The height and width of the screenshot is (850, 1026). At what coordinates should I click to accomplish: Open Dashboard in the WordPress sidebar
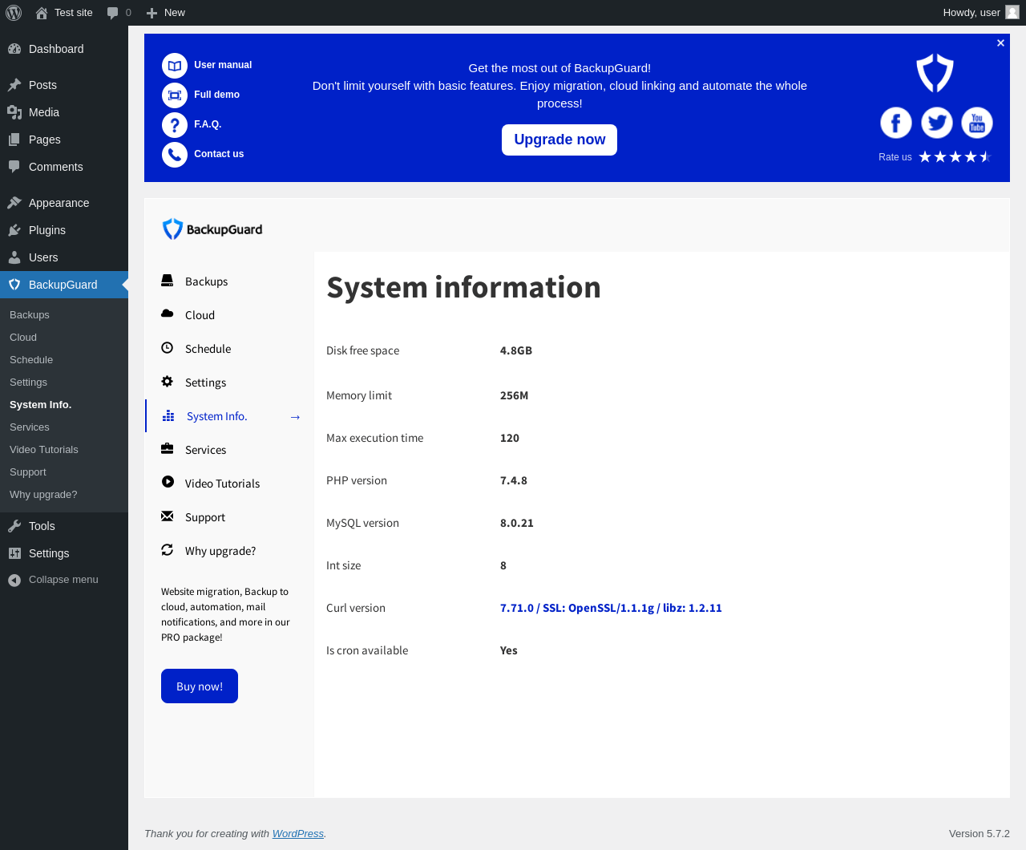[64, 49]
